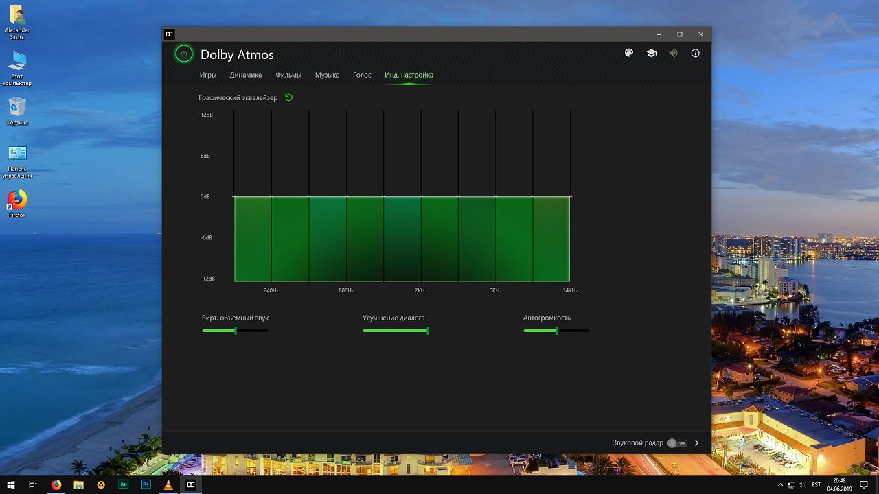The width and height of the screenshot is (879, 494).
Task: Toggle the Звуковой радар switch
Action: click(x=677, y=443)
